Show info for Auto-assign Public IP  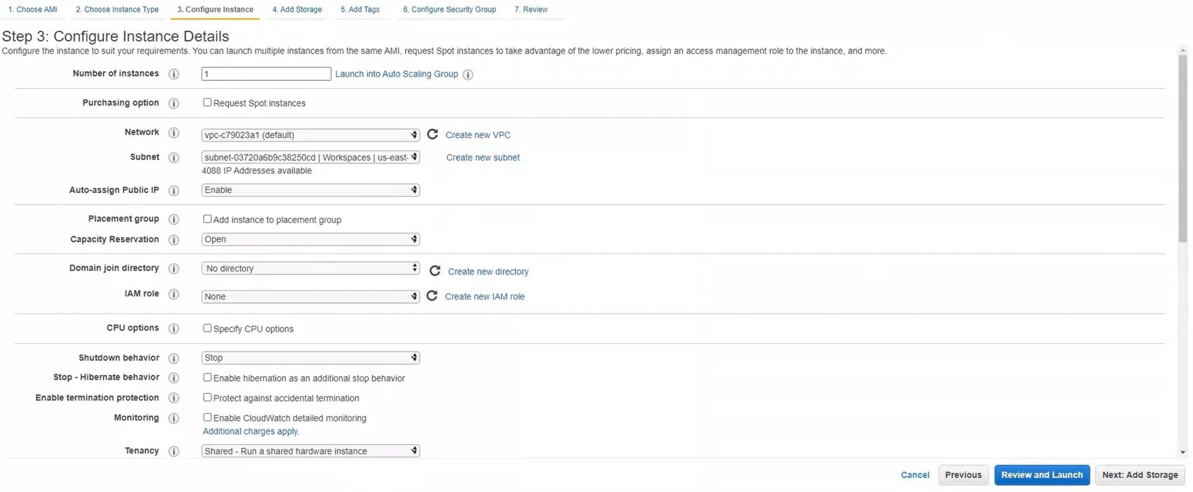tap(173, 190)
